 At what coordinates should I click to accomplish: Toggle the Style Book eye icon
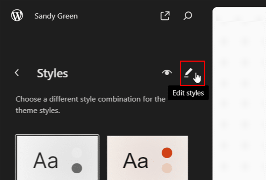[x=167, y=73]
